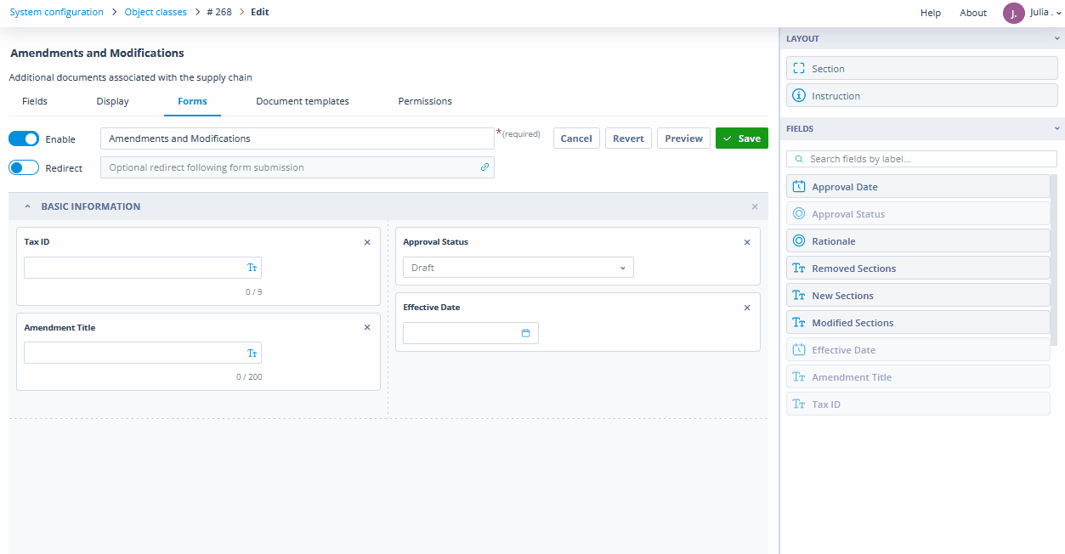The width and height of the screenshot is (1065, 554).
Task: Click the Effective Date input
Action: (x=471, y=333)
